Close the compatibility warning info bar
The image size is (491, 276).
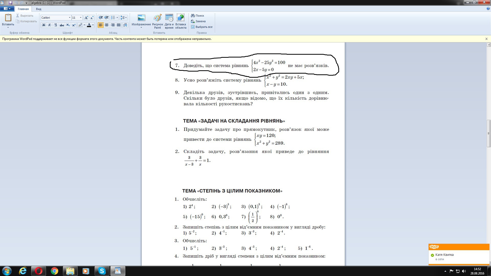(x=486, y=39)
